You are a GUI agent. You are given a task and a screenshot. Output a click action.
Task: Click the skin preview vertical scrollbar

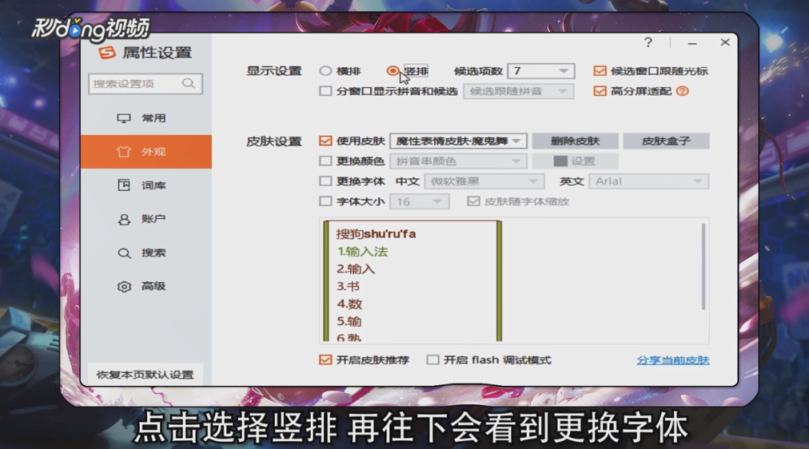pos(703,267)
